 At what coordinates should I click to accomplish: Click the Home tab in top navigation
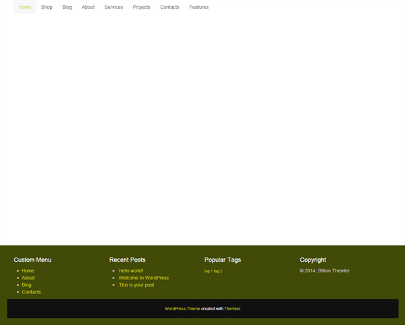(25, 7)
